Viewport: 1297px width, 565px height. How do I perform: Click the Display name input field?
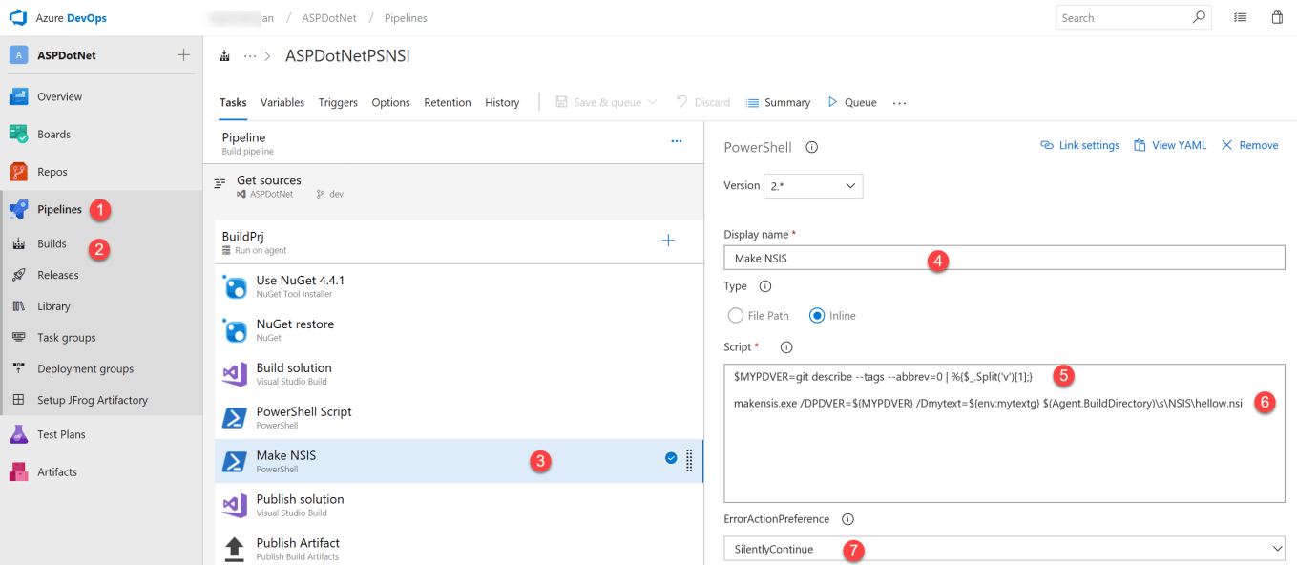point(1004,258)
